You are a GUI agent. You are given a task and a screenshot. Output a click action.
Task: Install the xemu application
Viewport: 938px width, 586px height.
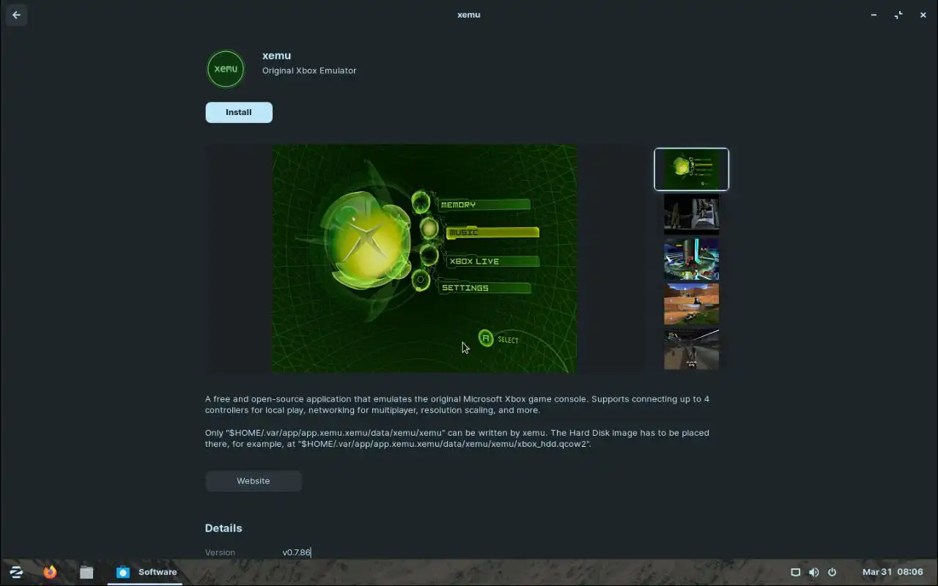(239, 112)
